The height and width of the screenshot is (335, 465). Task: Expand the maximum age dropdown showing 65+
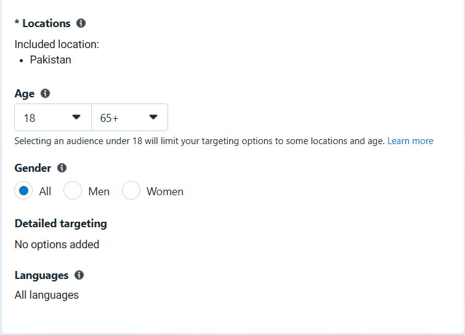tap(129, 118)
